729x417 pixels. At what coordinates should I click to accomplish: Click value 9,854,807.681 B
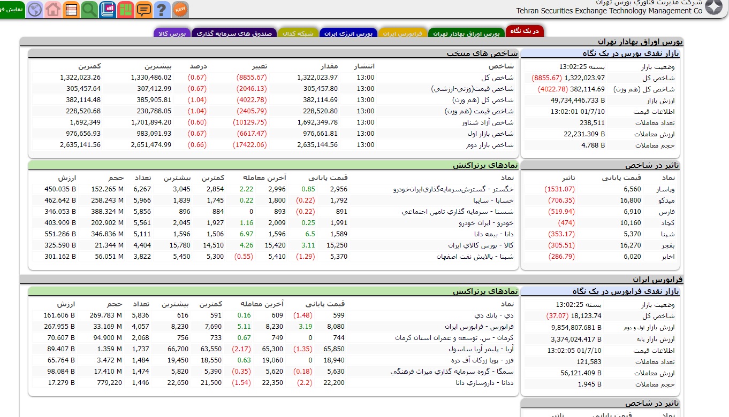(576, 328)
